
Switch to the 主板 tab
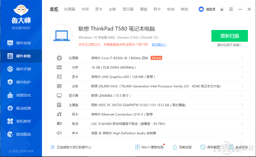pyautogui.click(x=112, y=9)
